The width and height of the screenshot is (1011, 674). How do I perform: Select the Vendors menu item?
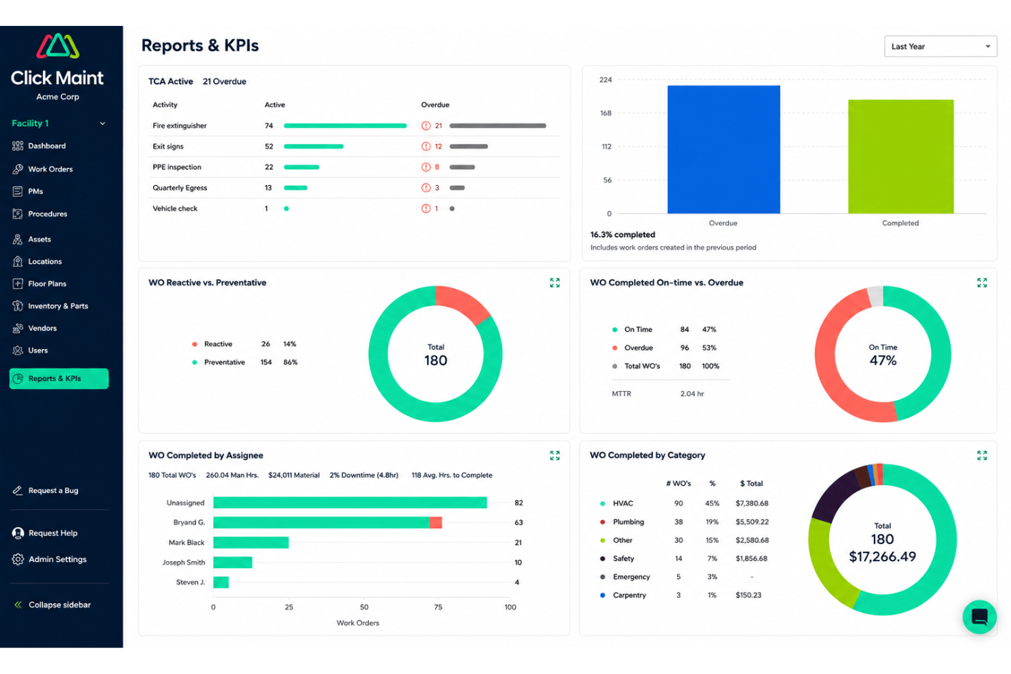coord(42,328)
